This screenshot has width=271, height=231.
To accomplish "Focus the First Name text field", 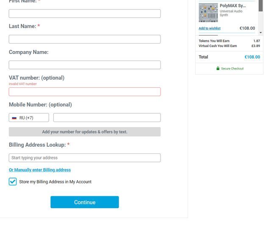I will [x=85, y=14].
